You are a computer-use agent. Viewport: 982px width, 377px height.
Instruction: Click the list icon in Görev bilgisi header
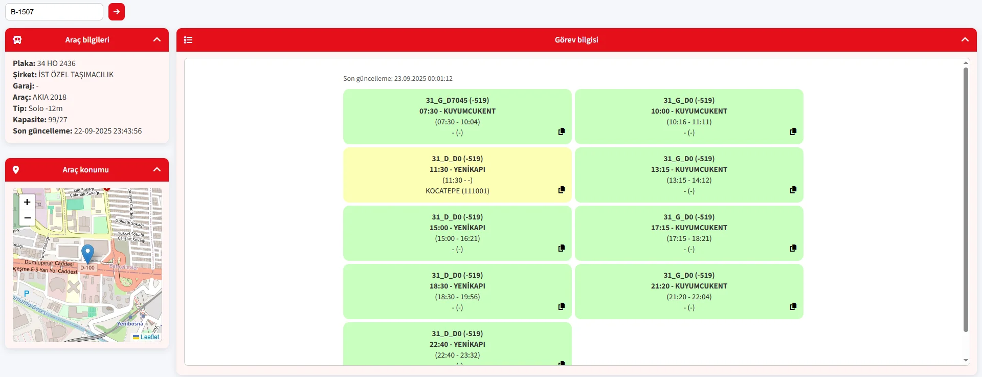[x=188, y=40]
